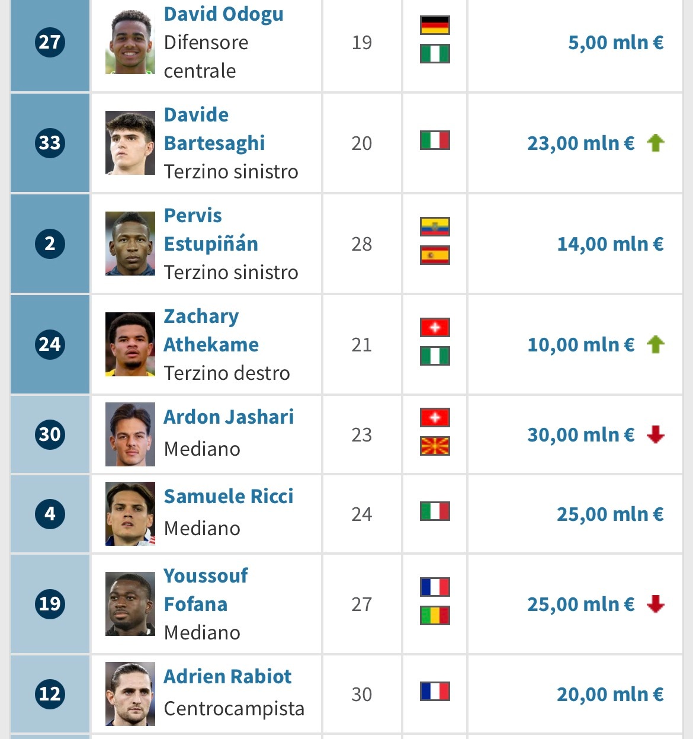Click the Mali flag for Youssouf Fofana

click(x=435, y=616)
